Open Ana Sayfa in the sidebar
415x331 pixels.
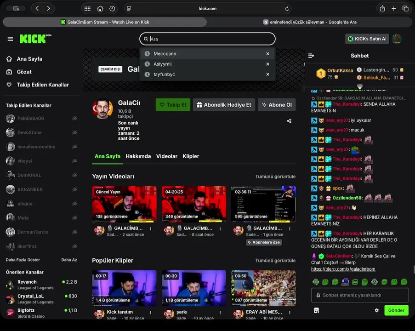[x=29, y=59]
